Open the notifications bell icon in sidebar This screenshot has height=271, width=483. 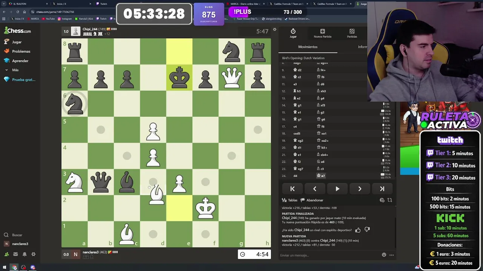click(x=25, y=254)
